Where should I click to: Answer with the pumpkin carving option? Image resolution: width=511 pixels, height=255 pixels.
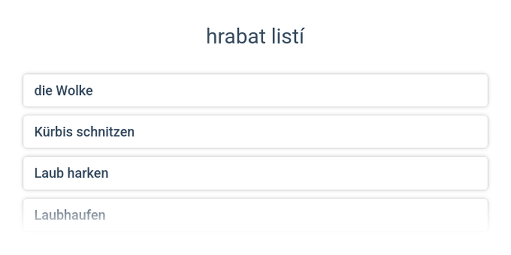(256, 132)
